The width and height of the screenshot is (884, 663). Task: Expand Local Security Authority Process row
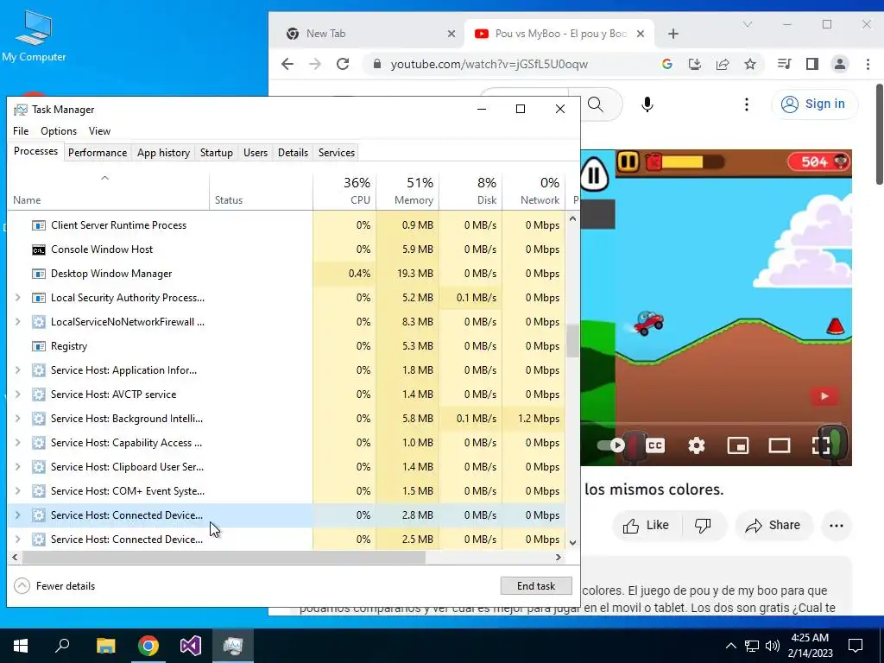[x=17, y=298]
